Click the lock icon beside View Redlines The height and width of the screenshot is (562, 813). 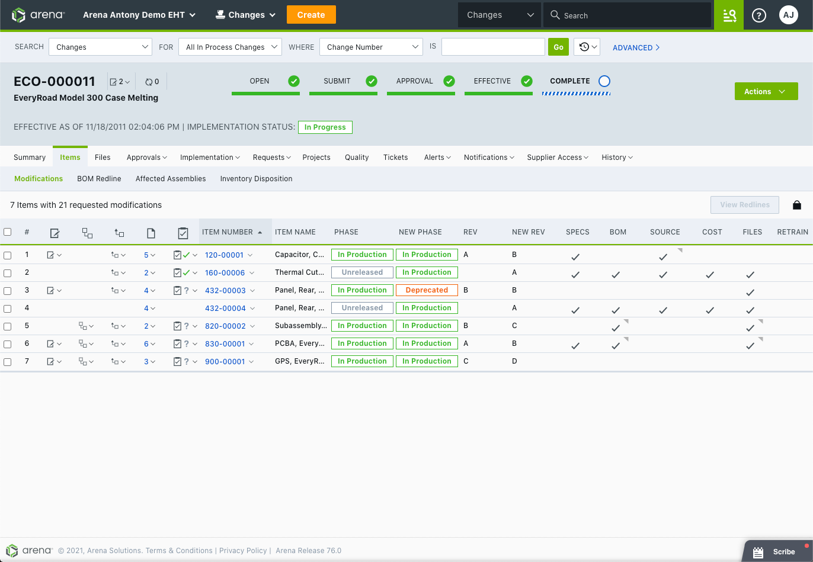click(797, 205)
